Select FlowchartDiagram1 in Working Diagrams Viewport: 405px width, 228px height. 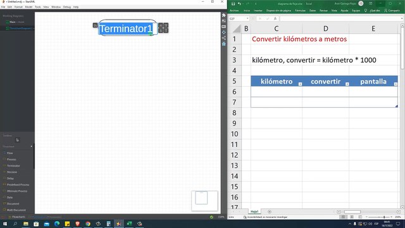click(20, 28)
